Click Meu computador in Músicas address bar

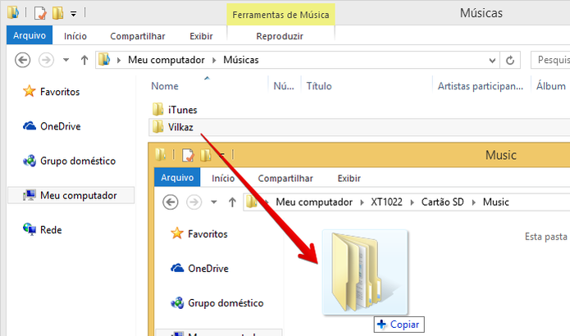pyautogui.click(x=166, y=60)
